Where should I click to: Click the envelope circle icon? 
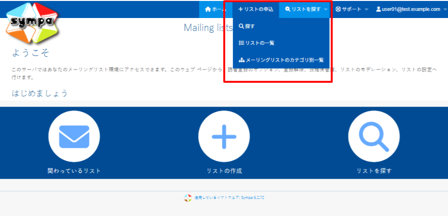[74, 136]
